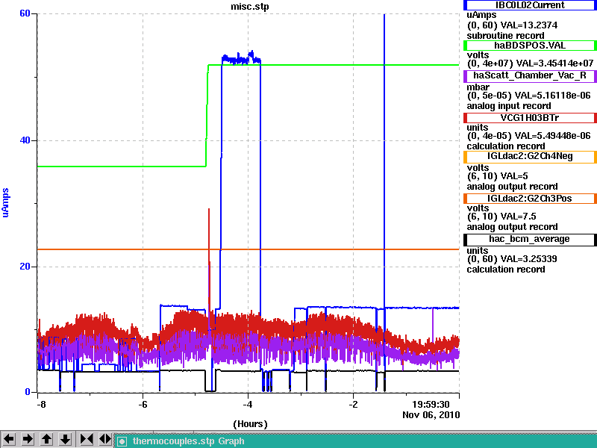The image size is (597, 448).
Task: Click the up arrow toolbar button
Action: pyautogui.click(x=47, y=439)
